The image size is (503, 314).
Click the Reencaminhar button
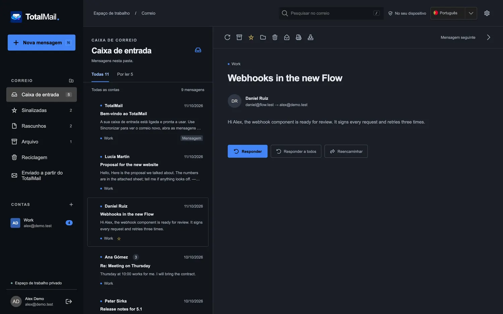click(x=346, y=151)
